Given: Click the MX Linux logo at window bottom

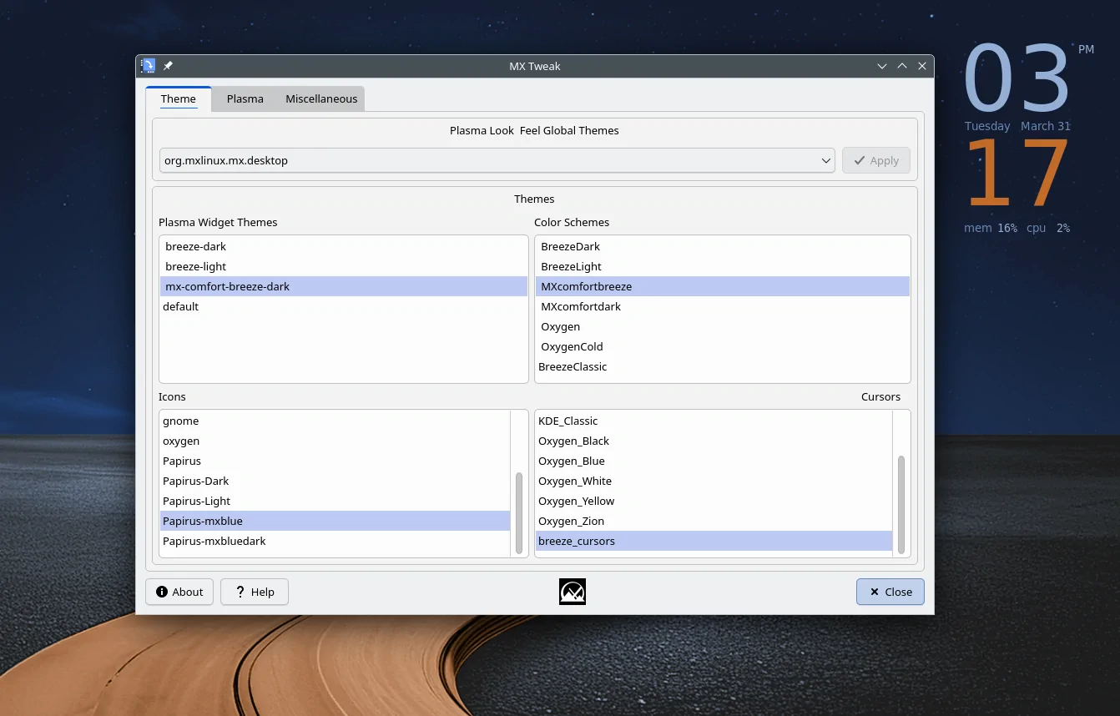Looking at the screenshot, I should coord(572,592).
